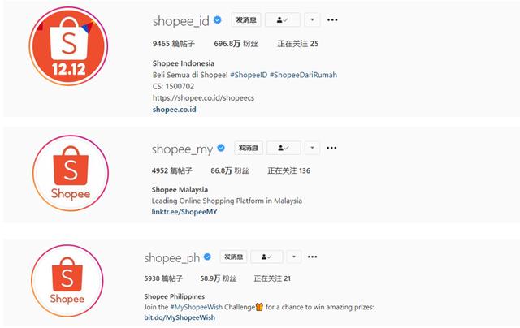520x328 pixels.
Task: Open the shopee_ph profile picture
Action: pyautogui.click(x=67, y=281)
